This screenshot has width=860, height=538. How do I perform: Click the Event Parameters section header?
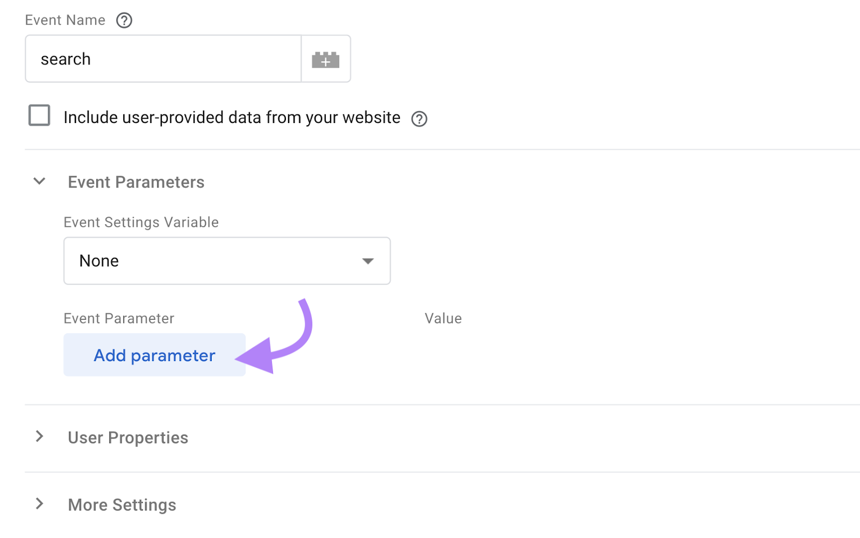tap(135, 182)
